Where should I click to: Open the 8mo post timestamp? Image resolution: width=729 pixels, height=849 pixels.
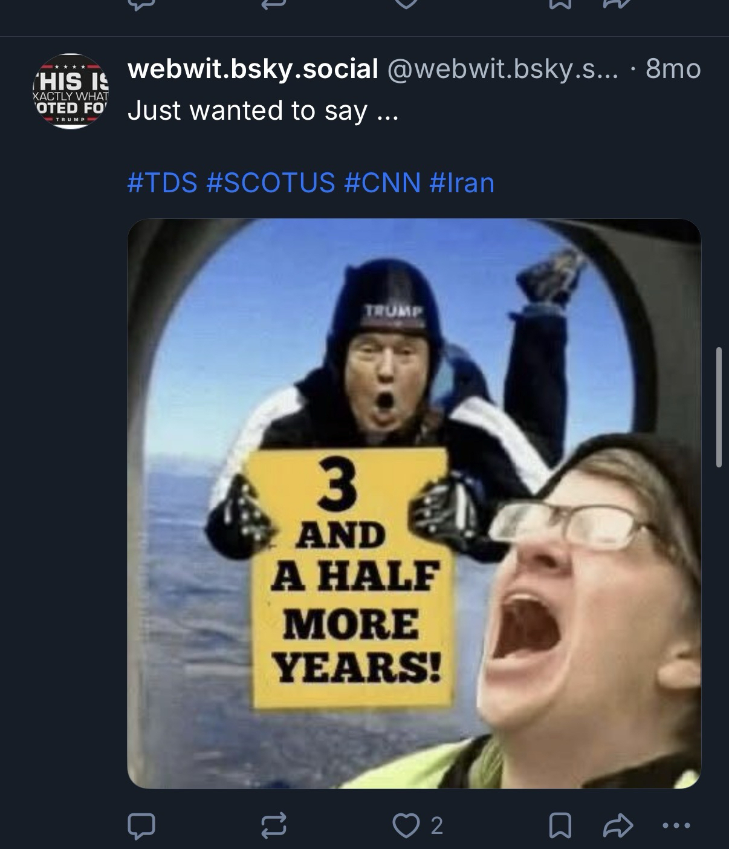[x=673, y=70]
